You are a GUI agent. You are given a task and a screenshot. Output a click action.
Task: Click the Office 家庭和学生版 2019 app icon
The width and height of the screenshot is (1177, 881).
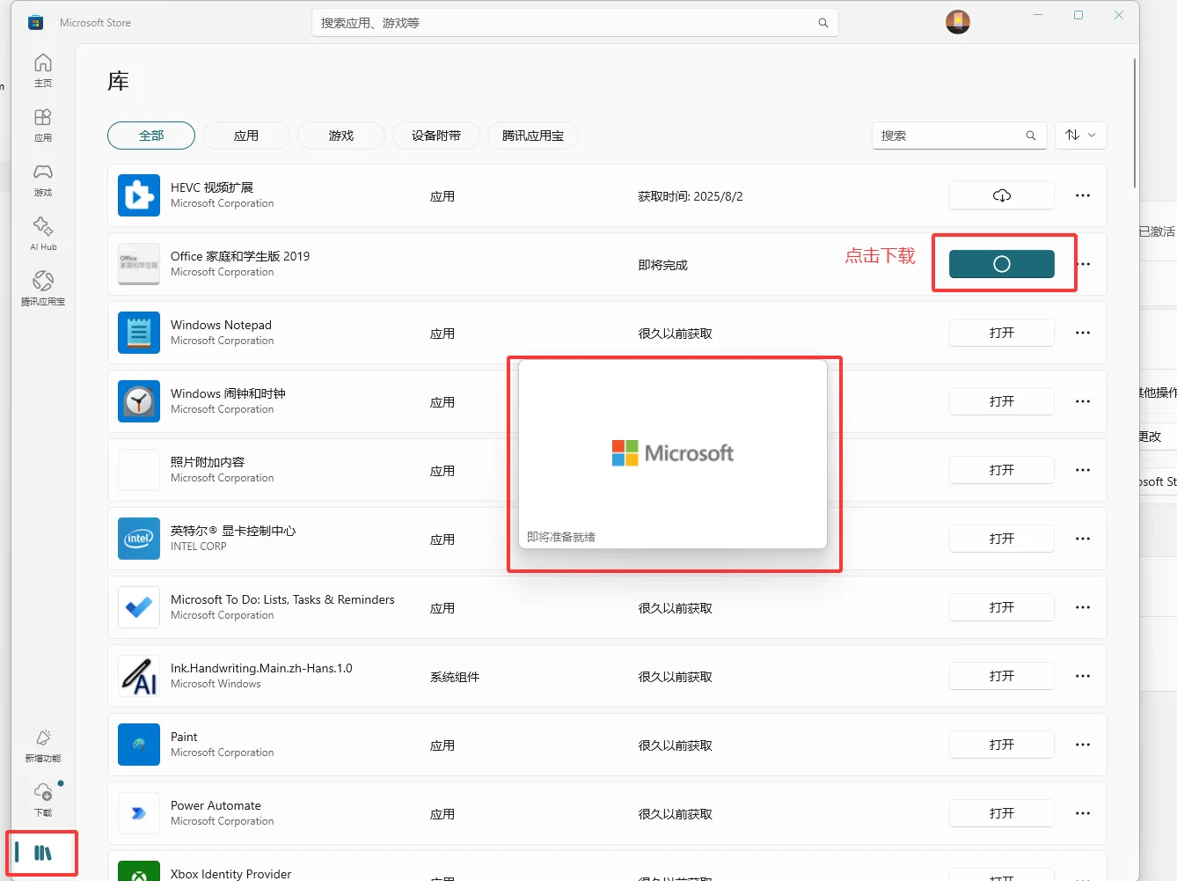139,264
